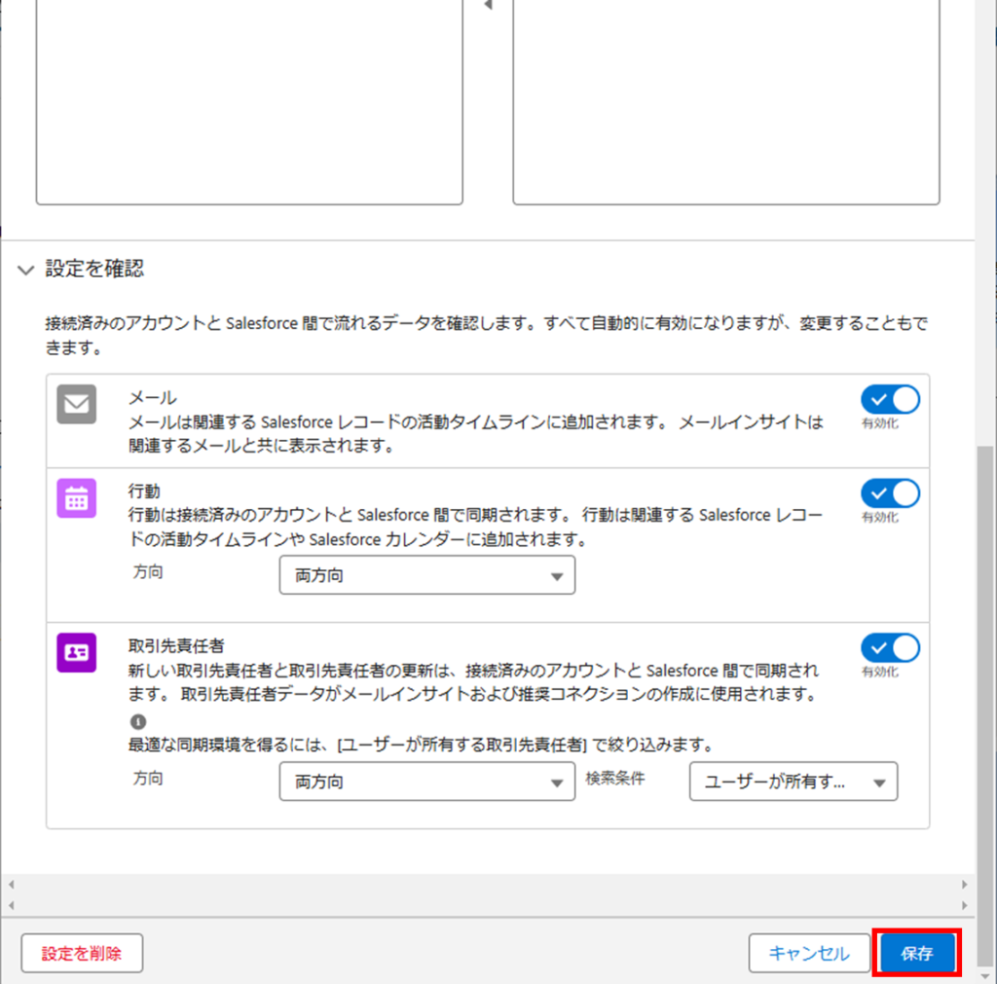The height and width of the screenshot is (984, 997).
Task: Click the 方向 label in the 行動 row
Action: coord(148,572)
